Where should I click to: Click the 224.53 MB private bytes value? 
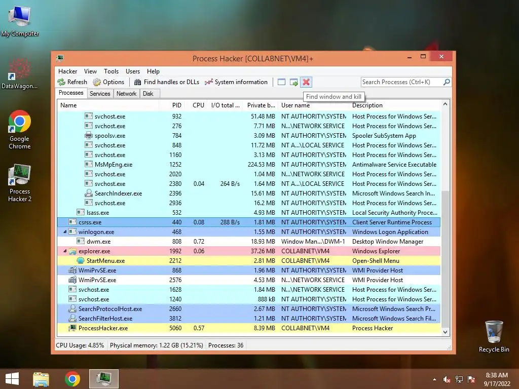pyautogui.click(x=261, y=165)
